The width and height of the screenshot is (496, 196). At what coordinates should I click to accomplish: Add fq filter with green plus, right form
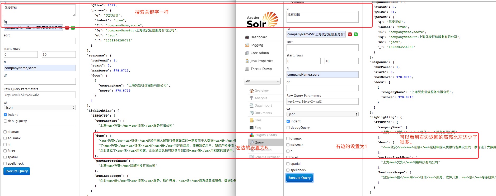(x=356, y=34)
